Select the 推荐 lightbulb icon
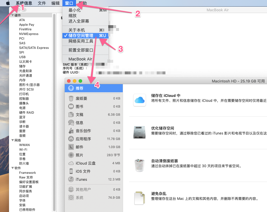 [x=71, y=88]
